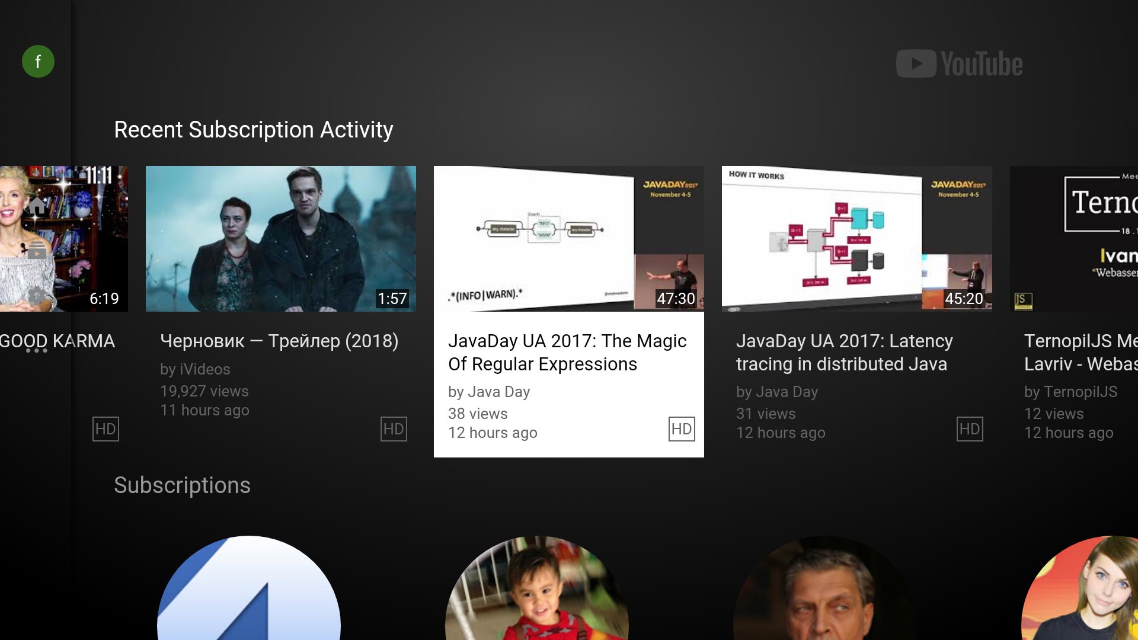
Task: Open the child photo subscription channel avatar
Action: tap(537, 588)
